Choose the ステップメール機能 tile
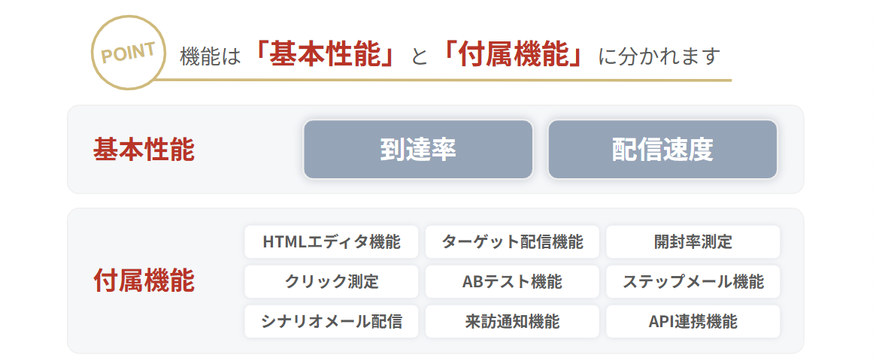 tap(693, 281)
